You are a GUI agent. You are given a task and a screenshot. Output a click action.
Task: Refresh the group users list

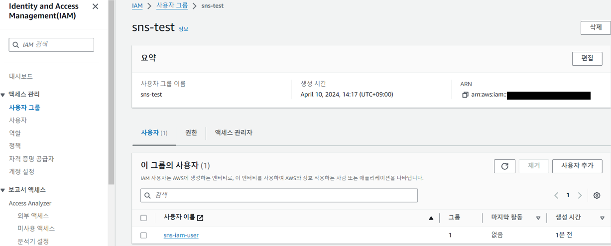click(x=504, y=166)
